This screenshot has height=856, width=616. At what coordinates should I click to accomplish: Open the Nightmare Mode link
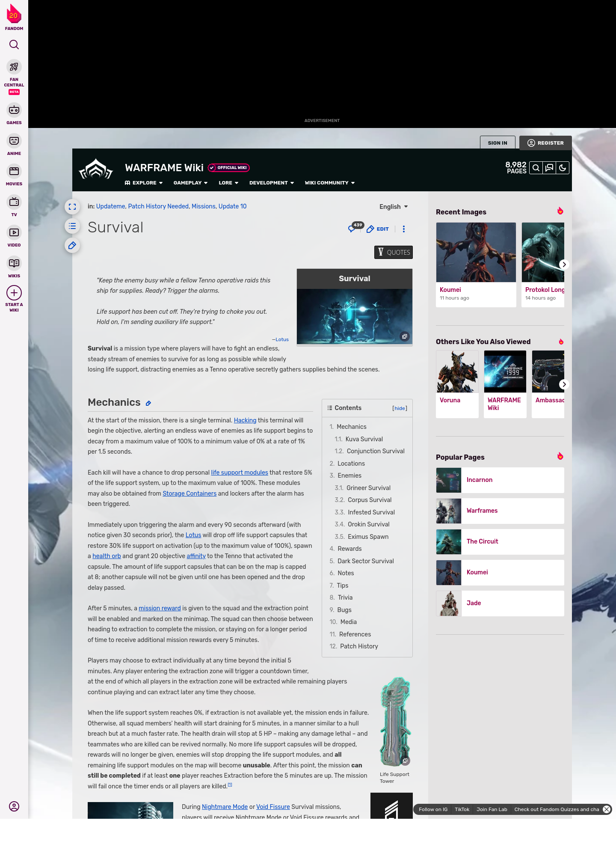tap(225, 807)
